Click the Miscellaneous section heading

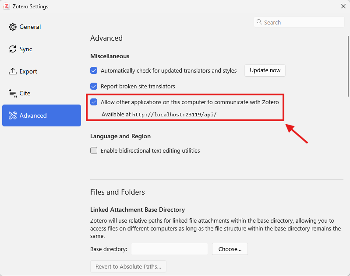coord(110,56)
